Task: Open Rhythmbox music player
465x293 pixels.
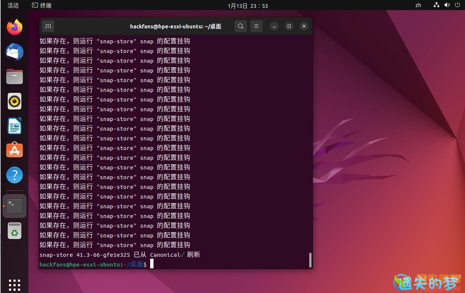Action: click(15, 101)
